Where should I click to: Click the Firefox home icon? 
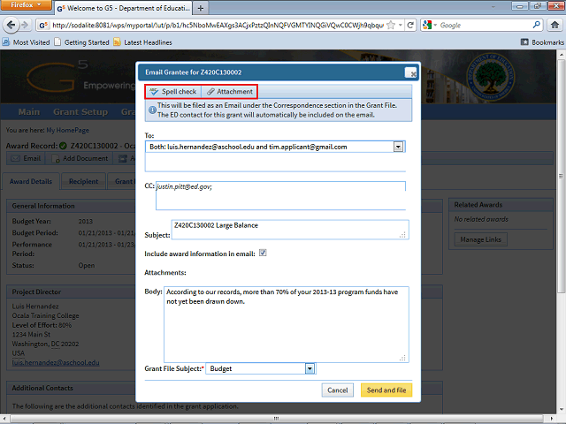click(x=555, y=25)
